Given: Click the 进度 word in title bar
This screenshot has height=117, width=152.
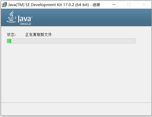Looking at the screenshot, I should (x=96, y=5).
